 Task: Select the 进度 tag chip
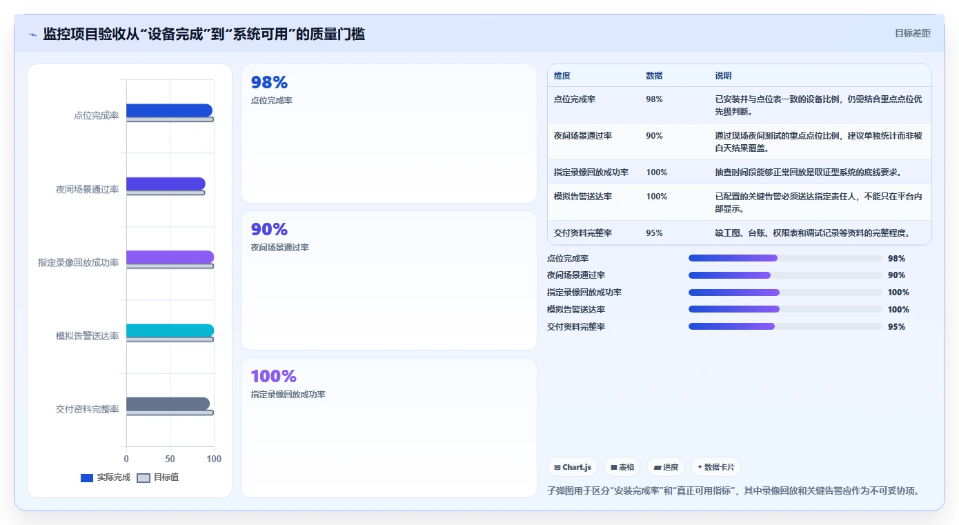click(x=666, y=467)
